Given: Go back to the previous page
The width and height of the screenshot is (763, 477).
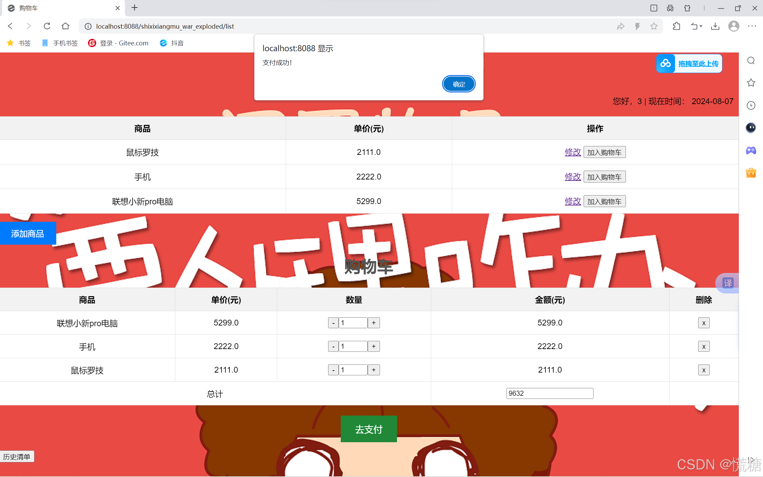Looking at the screenshot, I should [10, 26].
